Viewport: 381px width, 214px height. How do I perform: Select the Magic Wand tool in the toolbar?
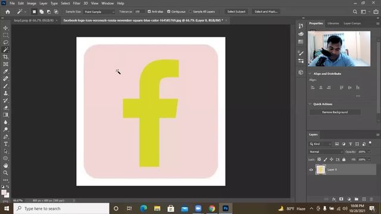tap(5, 50)
